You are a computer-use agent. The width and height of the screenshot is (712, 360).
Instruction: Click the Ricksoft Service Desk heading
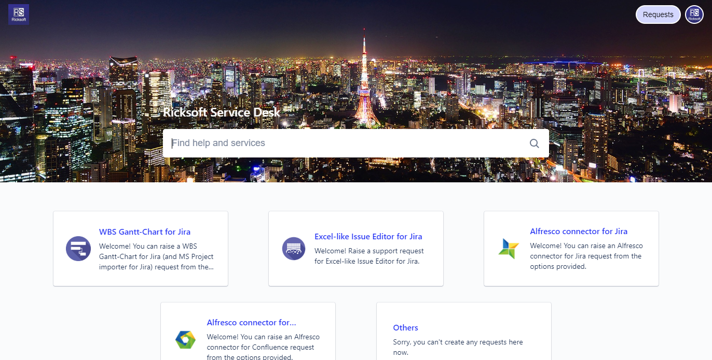point(222,112)
